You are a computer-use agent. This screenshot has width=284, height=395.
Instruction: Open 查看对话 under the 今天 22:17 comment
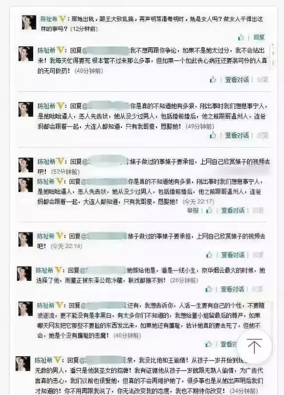233,210
